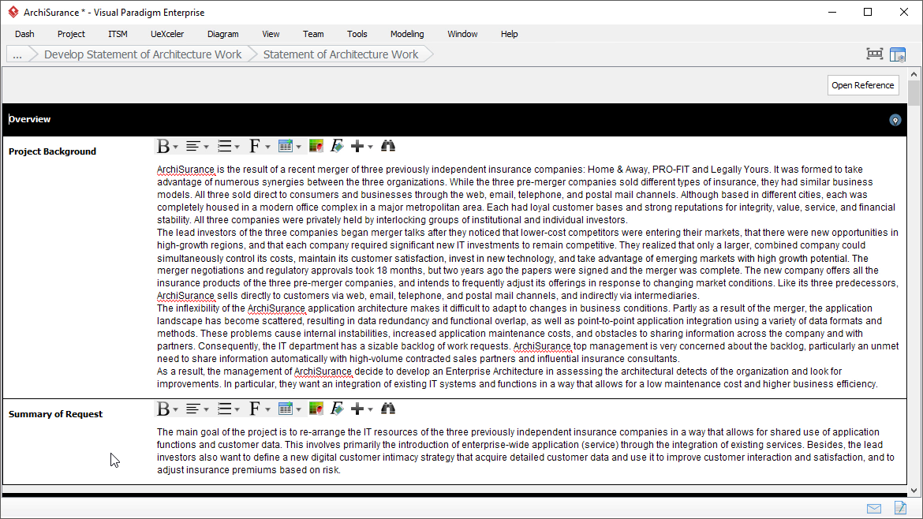Click the Overview section heading
Screen dimensions: 923x519
pyautogui.click(x=29, y=119)
